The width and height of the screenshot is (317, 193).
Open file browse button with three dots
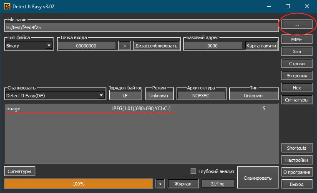[x=297, y=25]
